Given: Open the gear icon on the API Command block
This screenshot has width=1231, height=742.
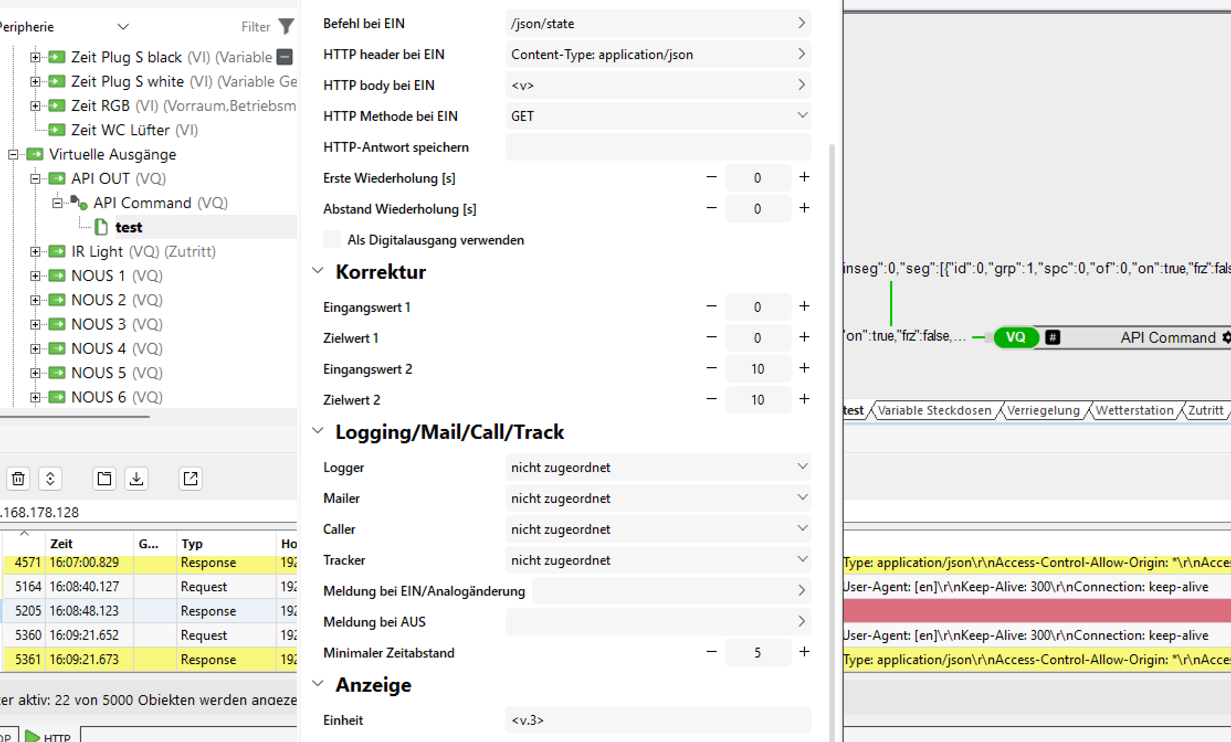Looking at the screenshot, I should tap(1227, 337).
